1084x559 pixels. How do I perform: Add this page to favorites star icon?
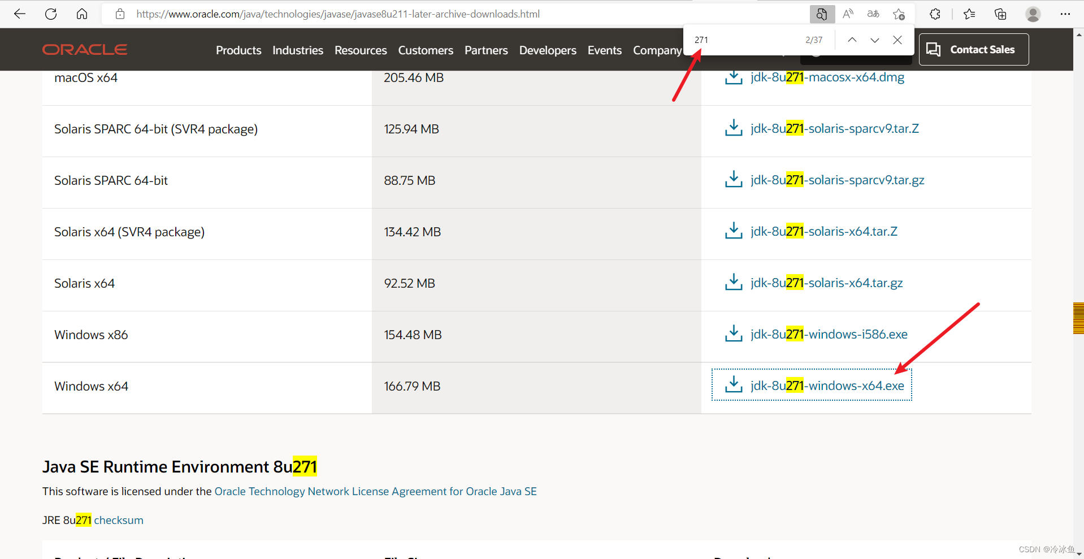click(x=899, y=14)
